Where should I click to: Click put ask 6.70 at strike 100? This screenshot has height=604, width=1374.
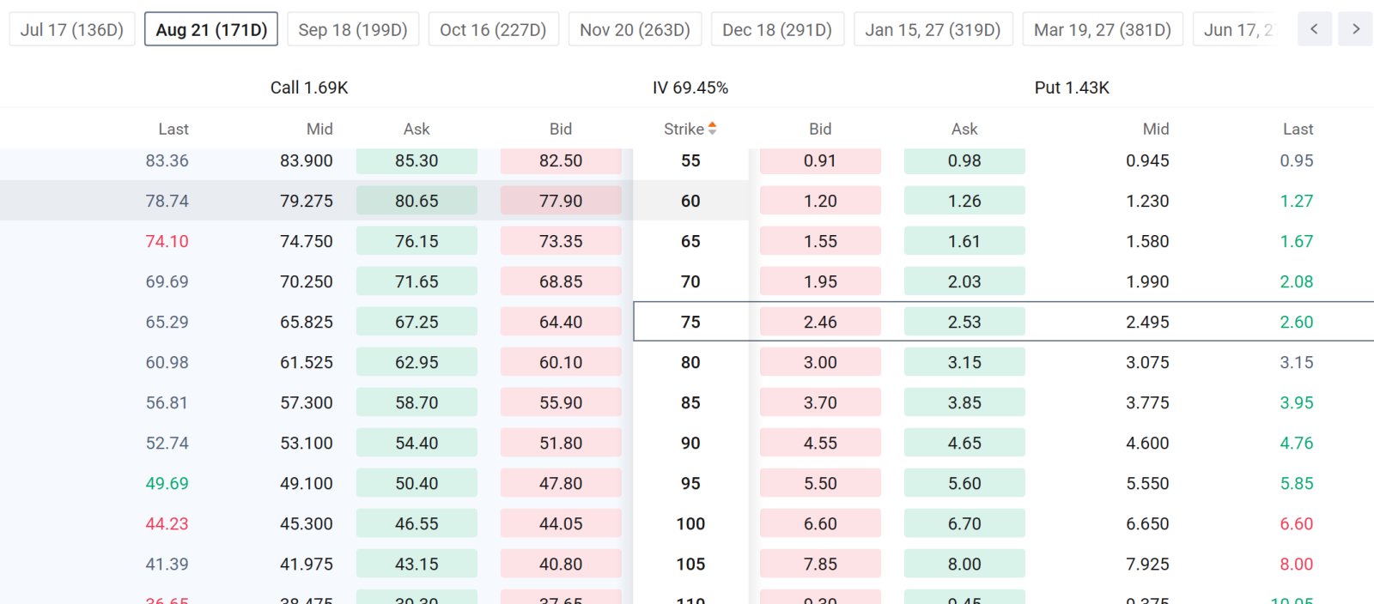(x=964, y=523)
